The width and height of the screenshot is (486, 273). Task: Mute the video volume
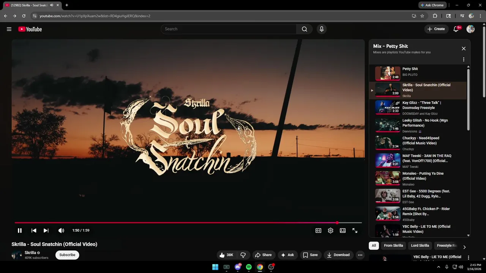click(x=61, y=231)
